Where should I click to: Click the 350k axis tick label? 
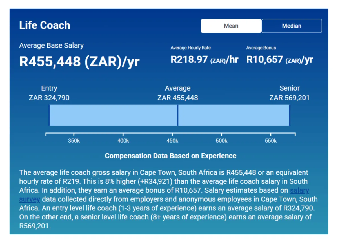tap(74, 141)
